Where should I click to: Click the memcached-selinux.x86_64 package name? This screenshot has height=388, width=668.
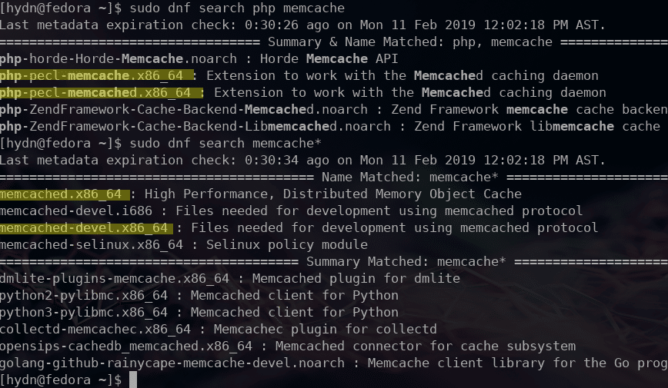tap(91, 244)
